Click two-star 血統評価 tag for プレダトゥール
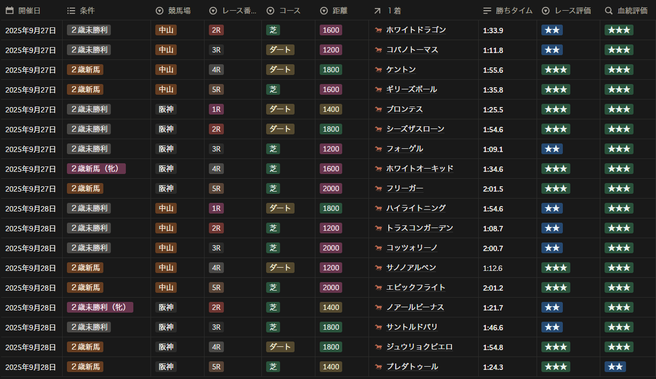This screenshot has height=379, width=656. point(615,367)
